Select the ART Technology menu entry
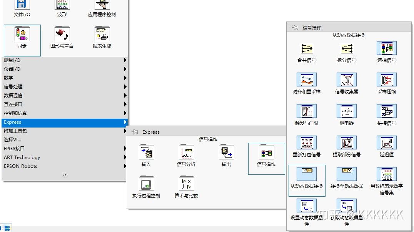The height and width of the screenshot is (232, 414). (22, 157)
